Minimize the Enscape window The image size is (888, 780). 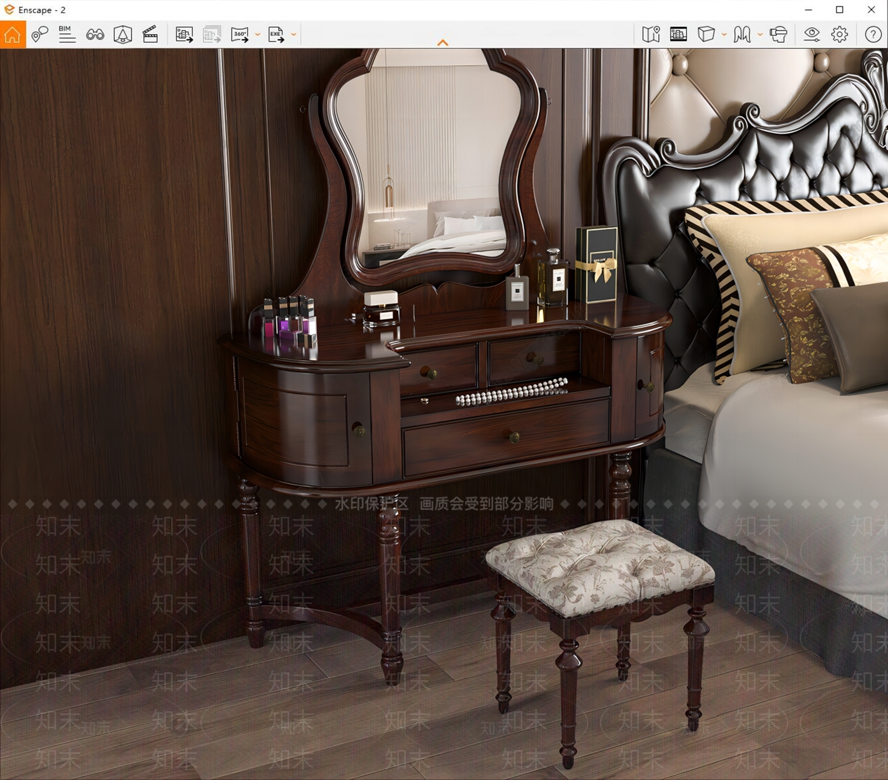tap(809, 10)
